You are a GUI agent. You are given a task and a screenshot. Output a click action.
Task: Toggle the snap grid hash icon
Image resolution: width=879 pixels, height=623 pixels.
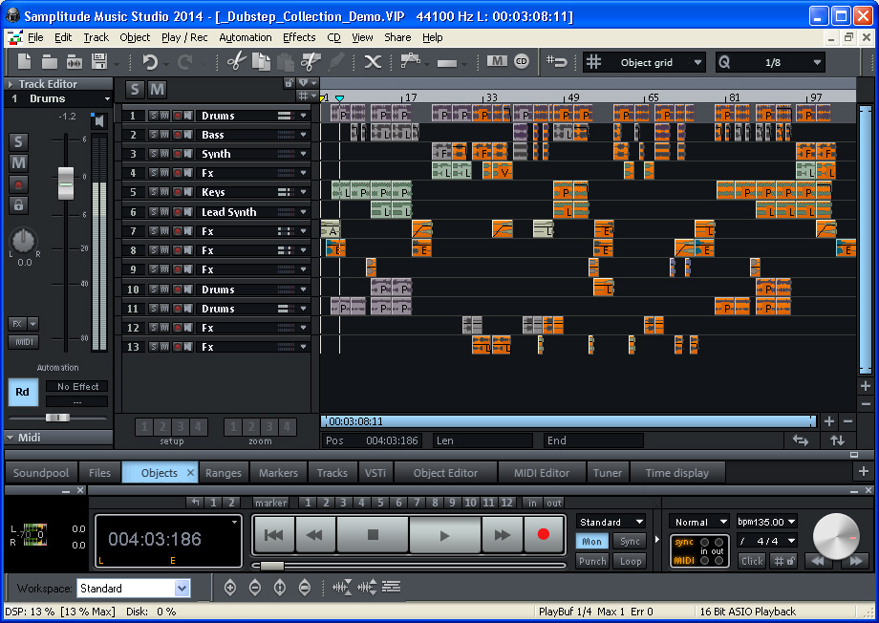[593, 62]
